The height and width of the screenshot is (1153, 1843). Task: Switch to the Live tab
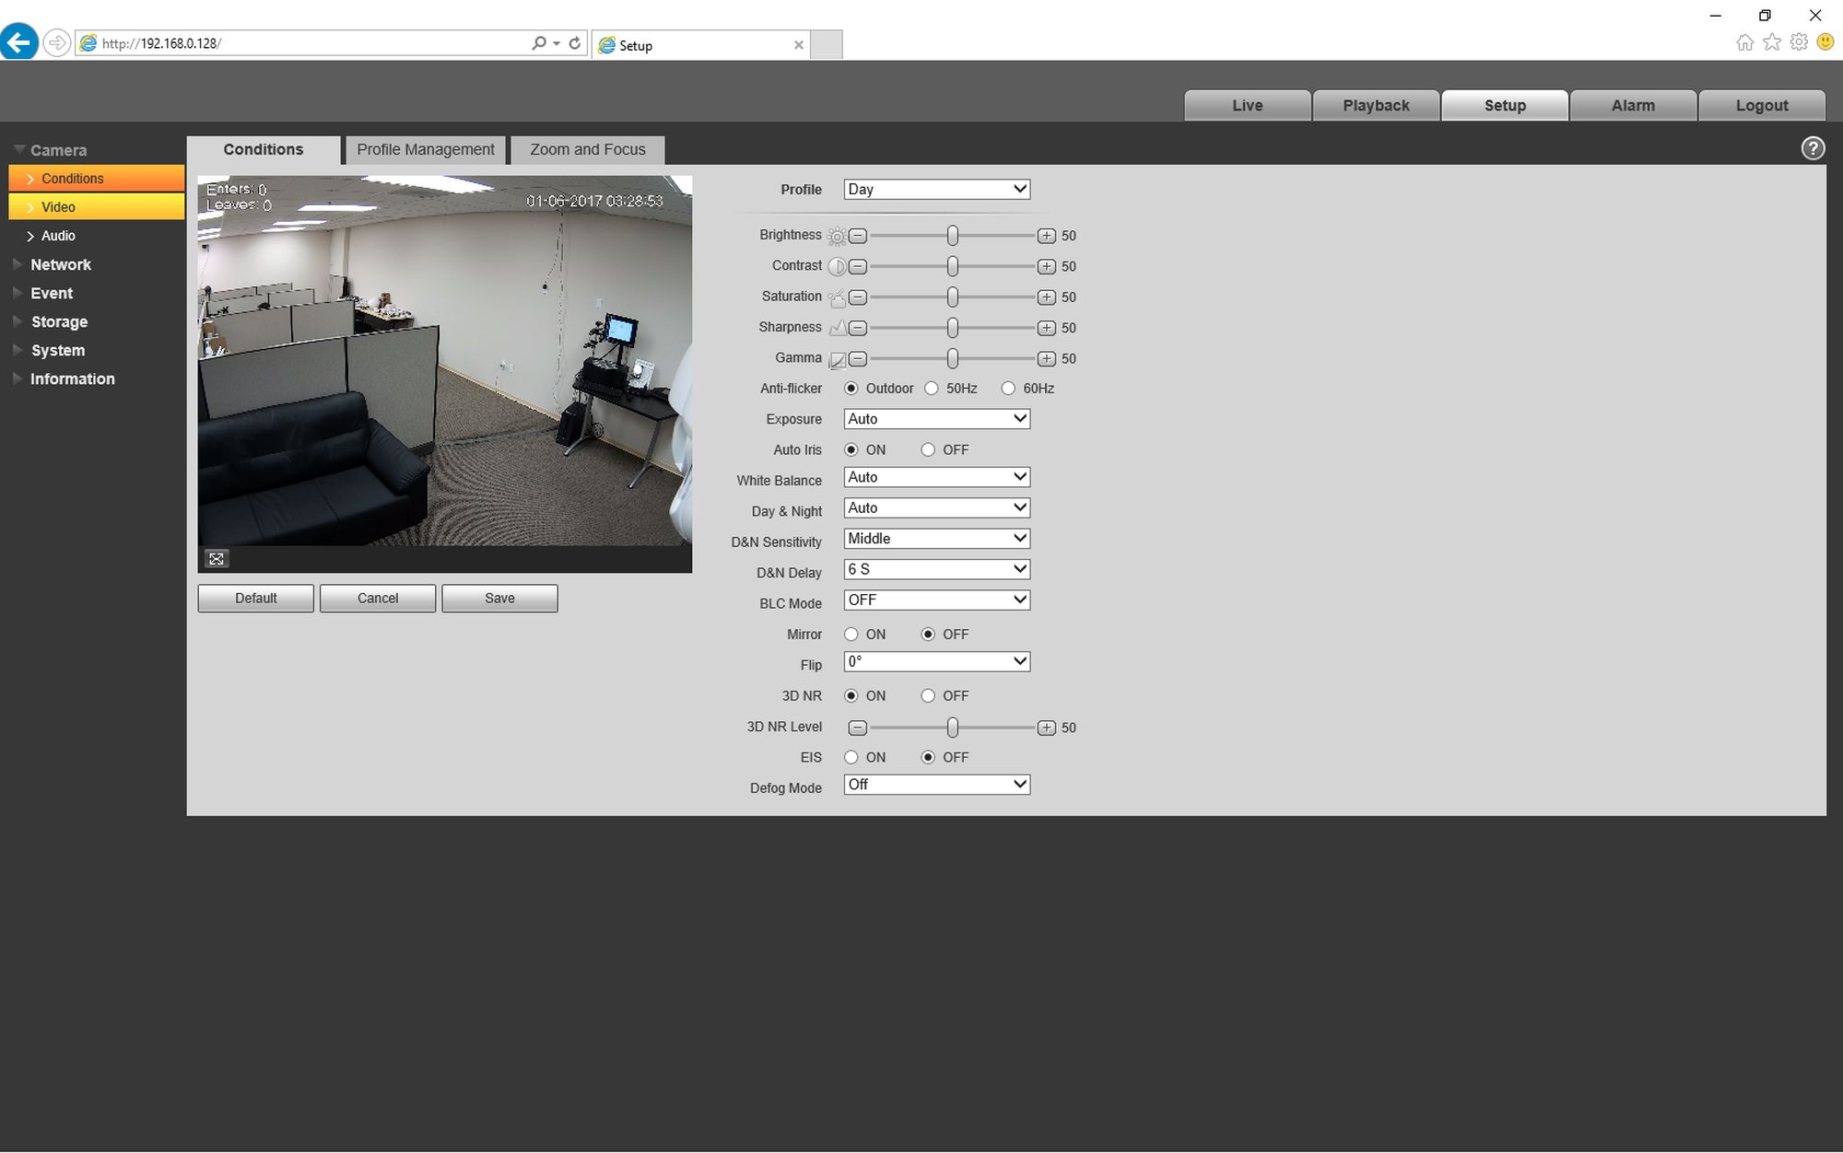coord(1248,106)
